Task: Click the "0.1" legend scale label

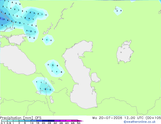Action: (3, 123)
